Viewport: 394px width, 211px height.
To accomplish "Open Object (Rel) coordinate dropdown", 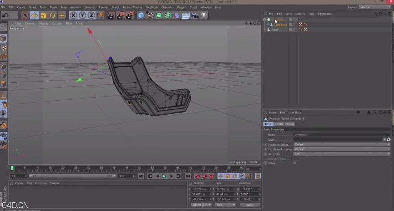I will (x=202, y=205).
